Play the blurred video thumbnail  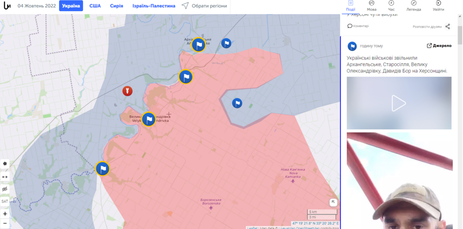click(x=399, y=103)
